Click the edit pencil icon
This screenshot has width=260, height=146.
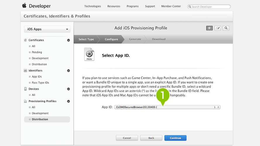218,28
